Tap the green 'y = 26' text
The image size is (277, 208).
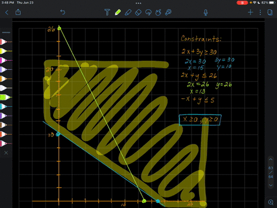pos(223,85)
